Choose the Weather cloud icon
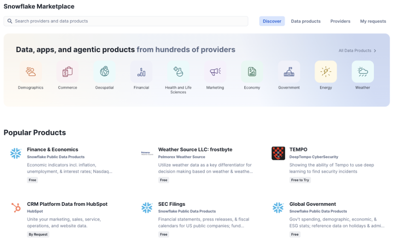The width and height of the screenshot is (399, 251). point(363,71)
